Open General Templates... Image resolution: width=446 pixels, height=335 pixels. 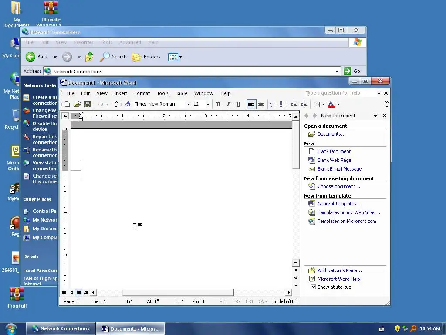pos(339,204)
